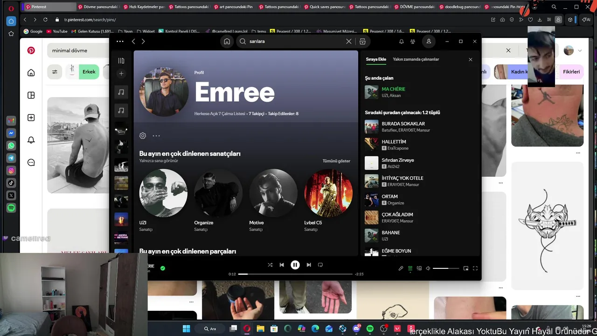Go back in Spotify navigation
The image size is (597, 336).
click(133, 42)
